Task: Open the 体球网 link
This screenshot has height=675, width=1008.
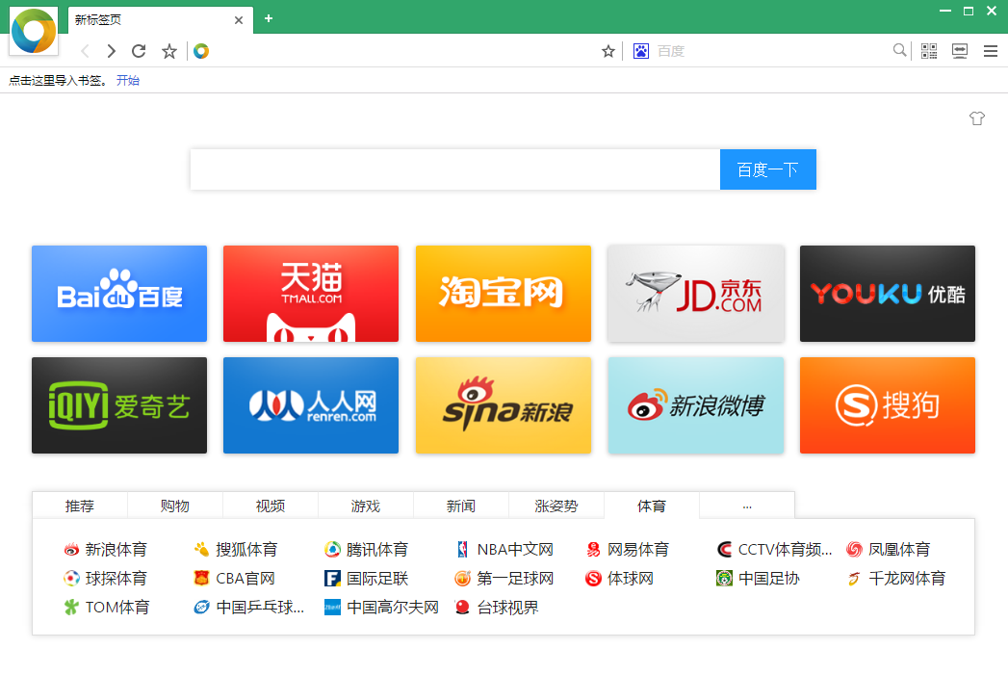Action: point(620,579)
